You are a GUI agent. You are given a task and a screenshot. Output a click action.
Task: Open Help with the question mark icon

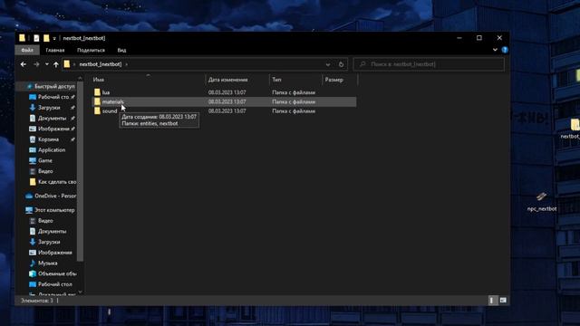[505, 50]
